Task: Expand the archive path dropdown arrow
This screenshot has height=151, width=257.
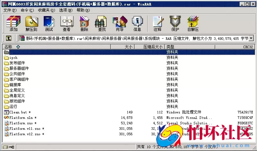Action: [251, 39]
